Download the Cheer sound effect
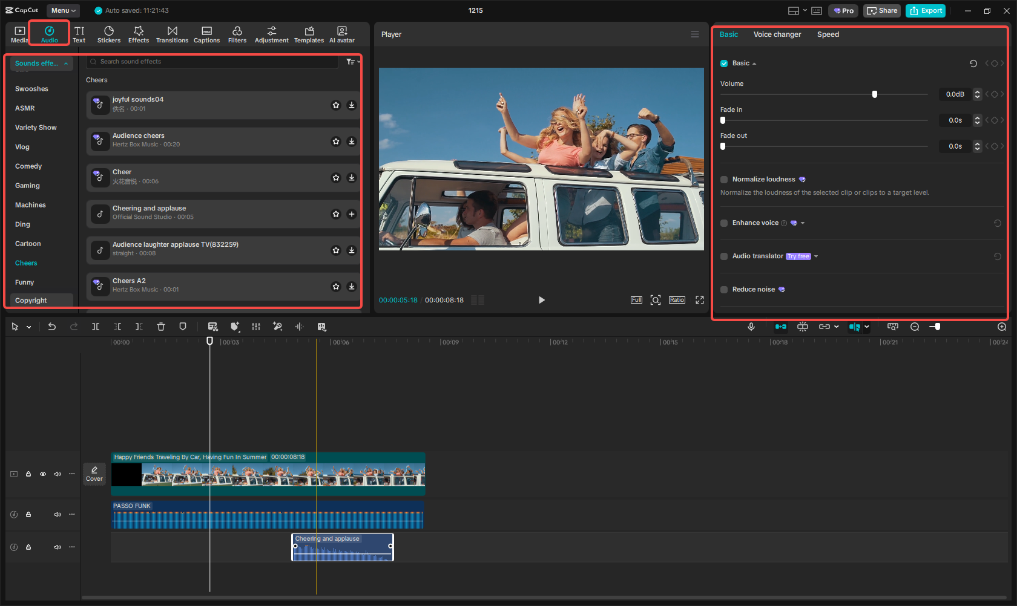Image resolution: width=1017 pixels, height=606 pixels. tap(352, 177)
